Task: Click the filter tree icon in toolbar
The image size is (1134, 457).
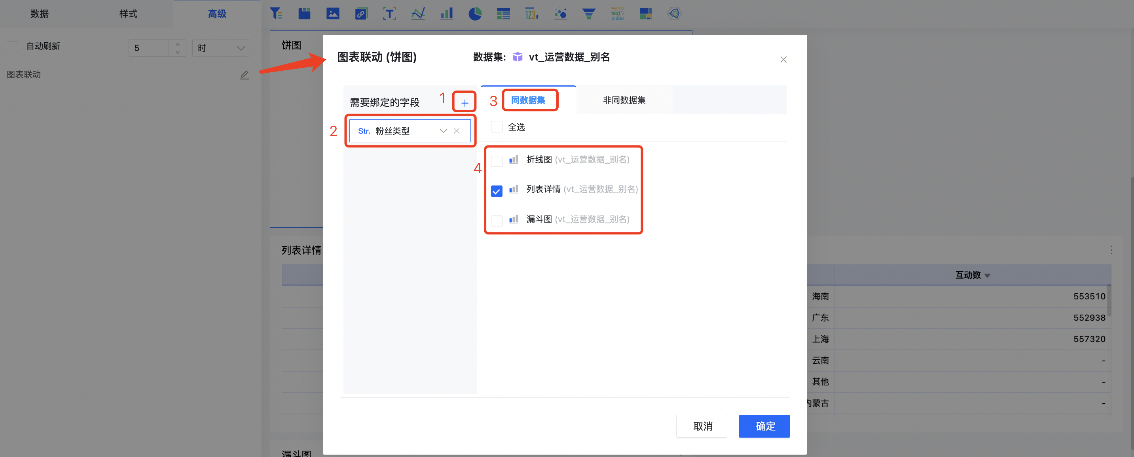Action: click(x=276, y=13)
